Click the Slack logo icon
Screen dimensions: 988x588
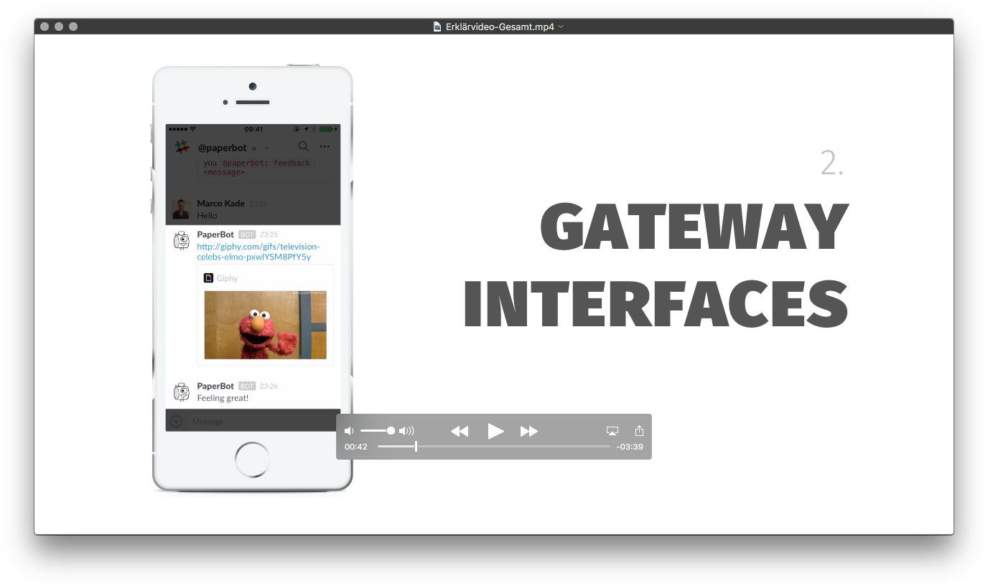(x=182, y=146)
